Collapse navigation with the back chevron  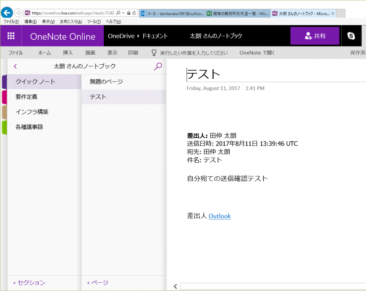click(x=15, y=66)
